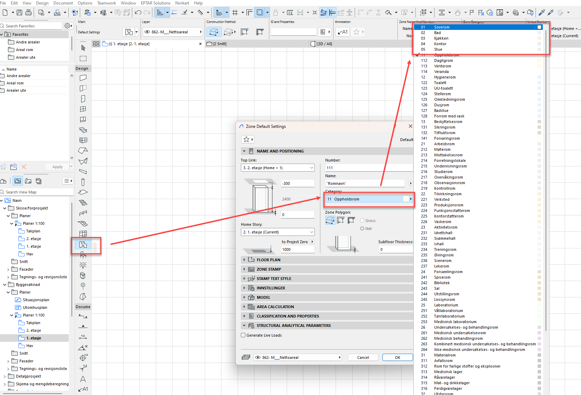Select the Gross zone polygon radio button

(362, 221)
